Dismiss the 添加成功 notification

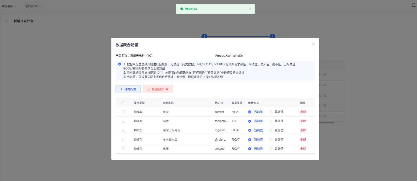click(x=250, y=9)
